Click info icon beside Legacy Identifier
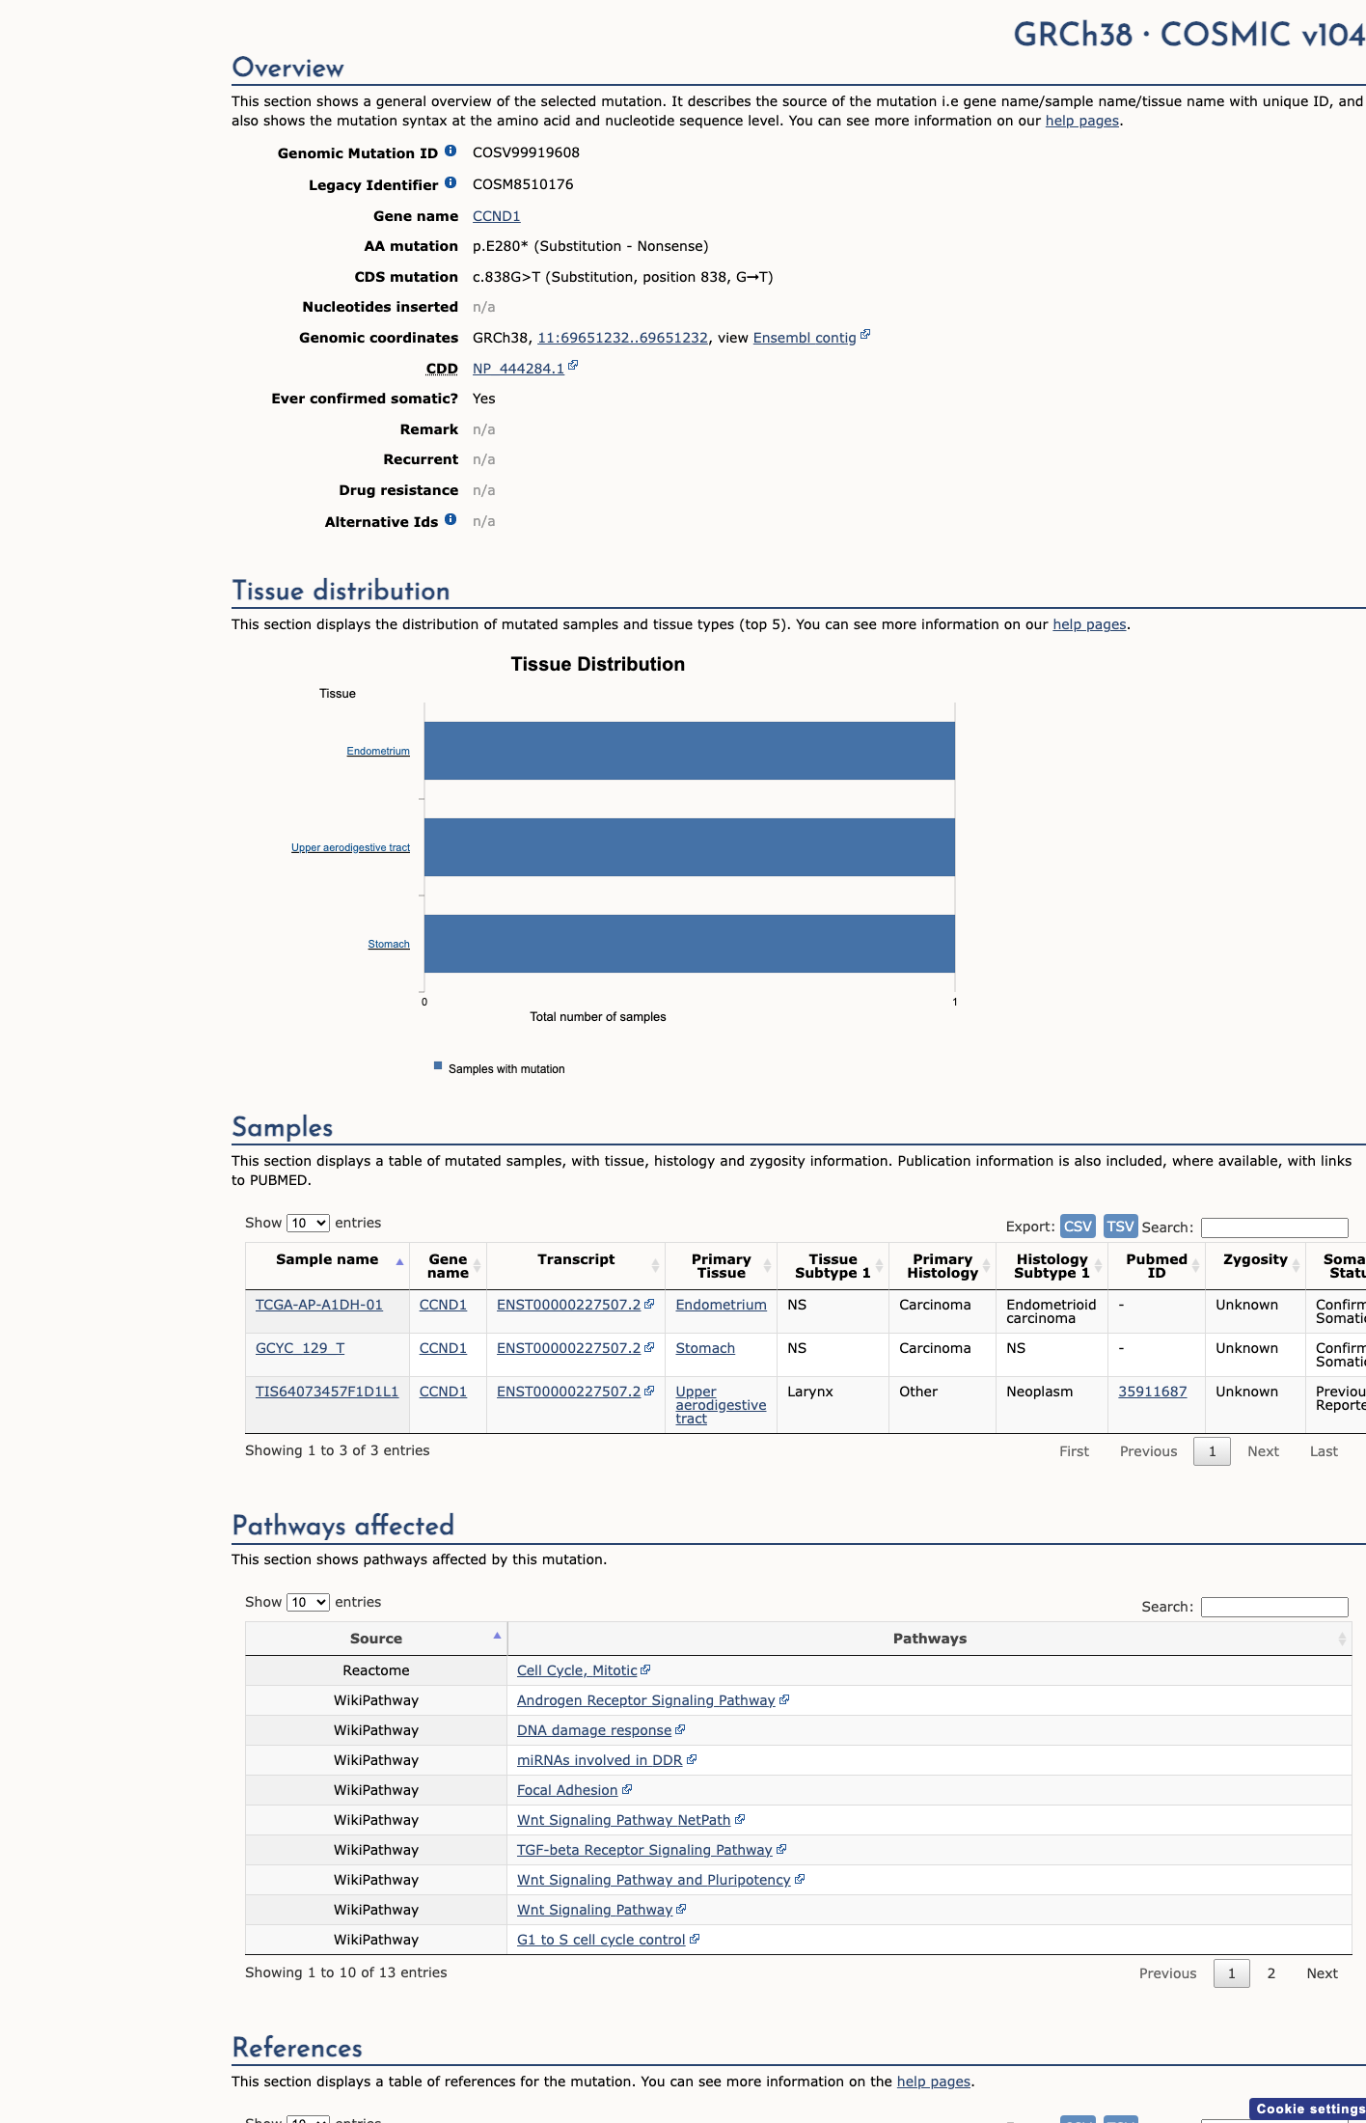The height and width of the screenshot is (2123, 1366). [451, 183]
